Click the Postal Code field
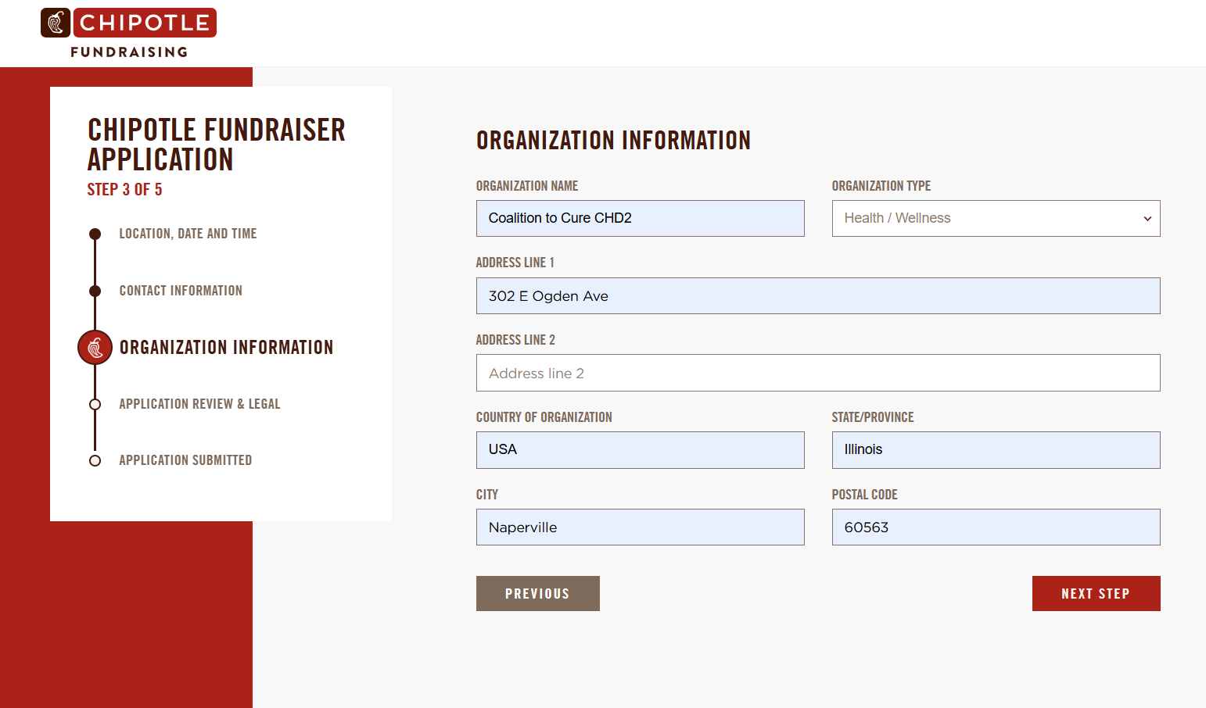Screen dimensions: 1206x708 [995, 527]
